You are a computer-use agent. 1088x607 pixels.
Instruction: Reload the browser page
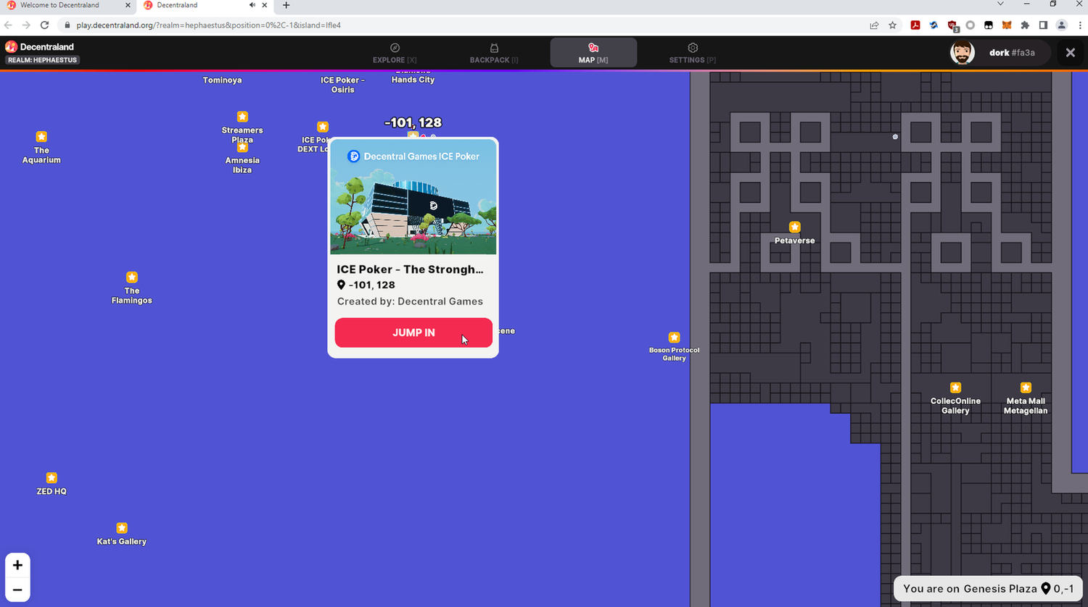pyautogui.click(x=44, y=25)
